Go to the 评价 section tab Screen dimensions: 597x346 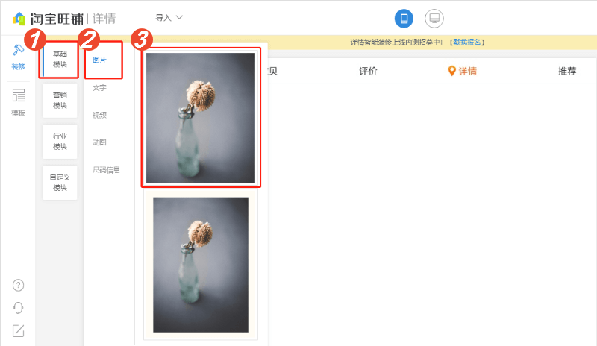point(368,71)
